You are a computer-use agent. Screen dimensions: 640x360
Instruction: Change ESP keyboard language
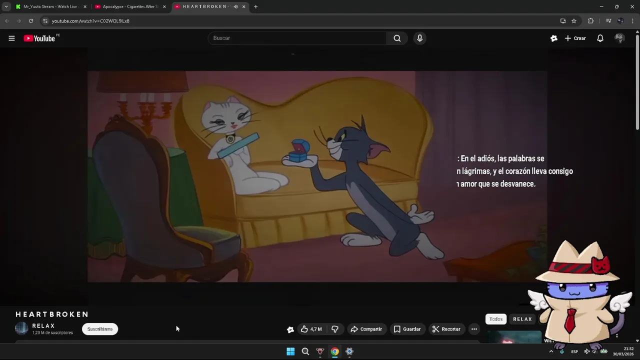(x=574, y=351)
